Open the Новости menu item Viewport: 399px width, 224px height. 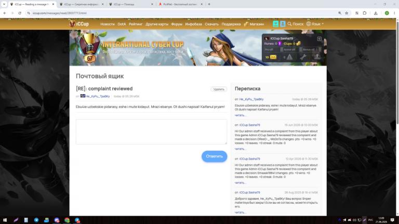108,24
